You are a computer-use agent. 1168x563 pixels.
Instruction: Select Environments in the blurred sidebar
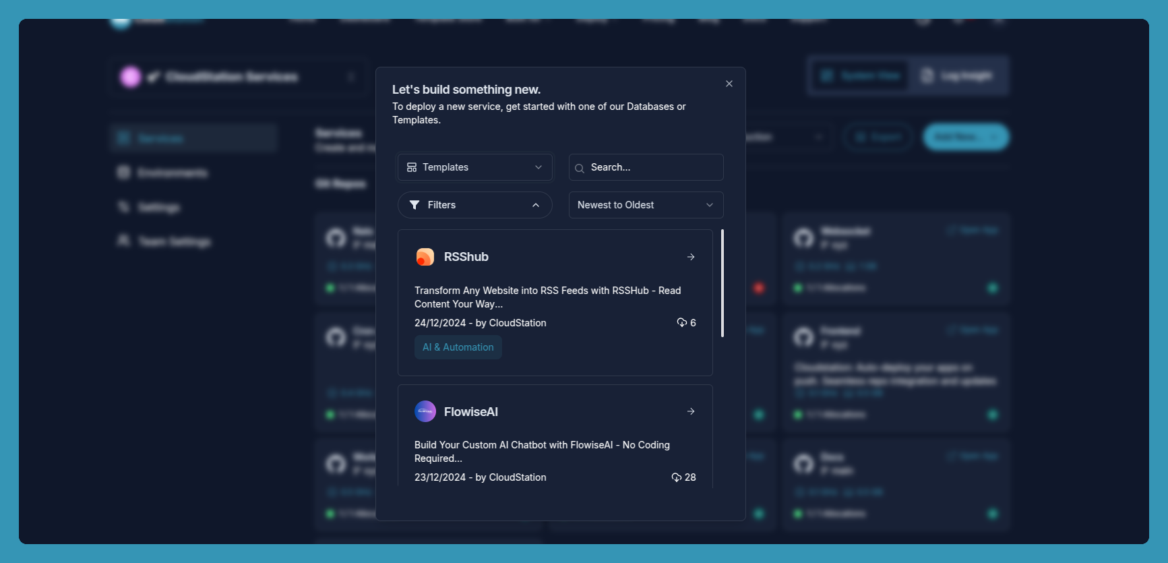pos(194,173)
